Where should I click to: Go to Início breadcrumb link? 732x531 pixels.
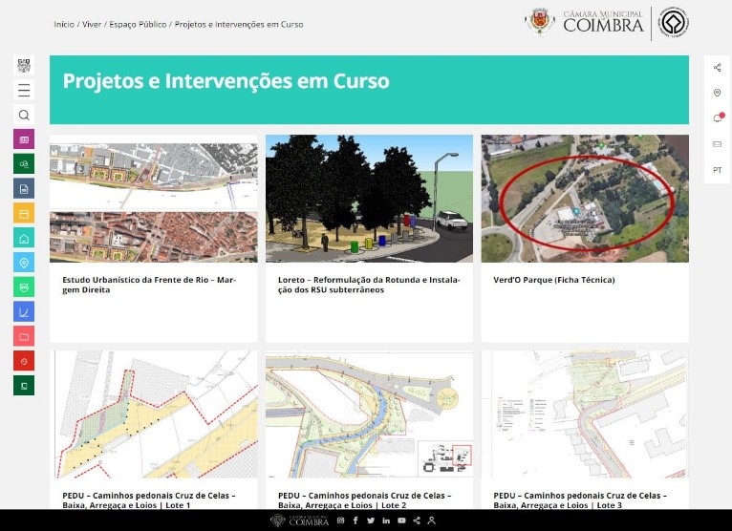click(64, 24)
